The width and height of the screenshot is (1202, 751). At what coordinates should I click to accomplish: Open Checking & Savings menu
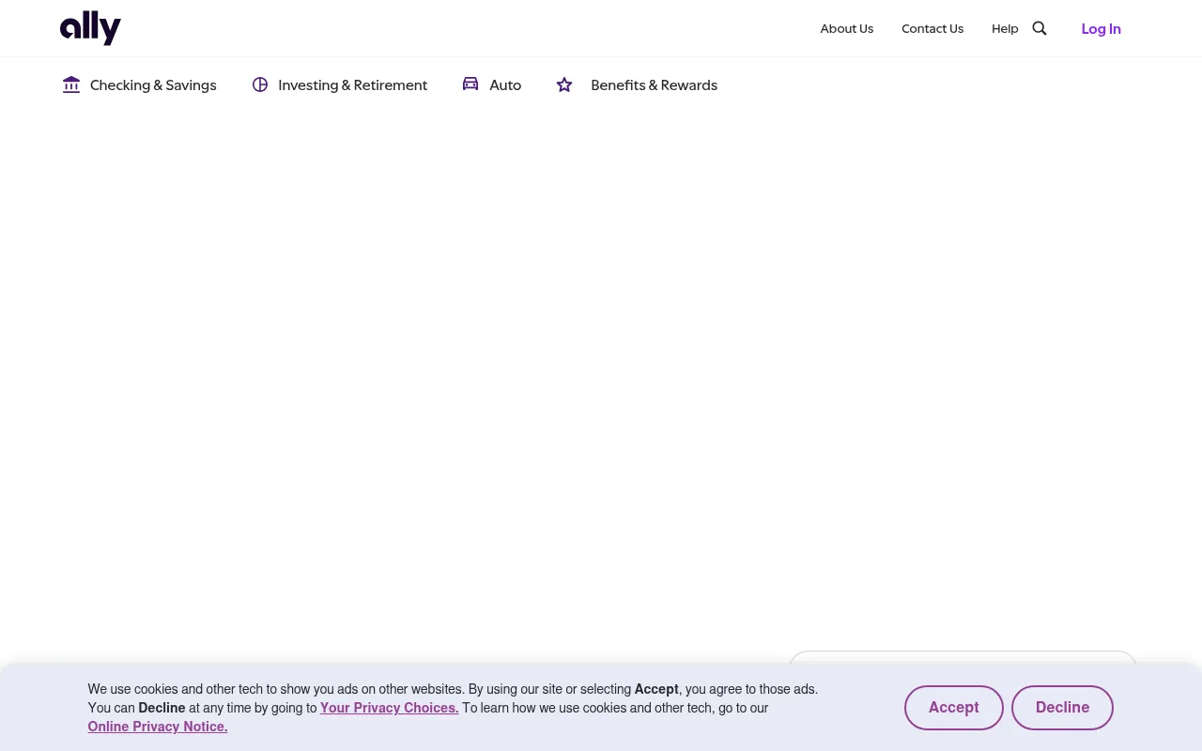click(x=153, y=85)
